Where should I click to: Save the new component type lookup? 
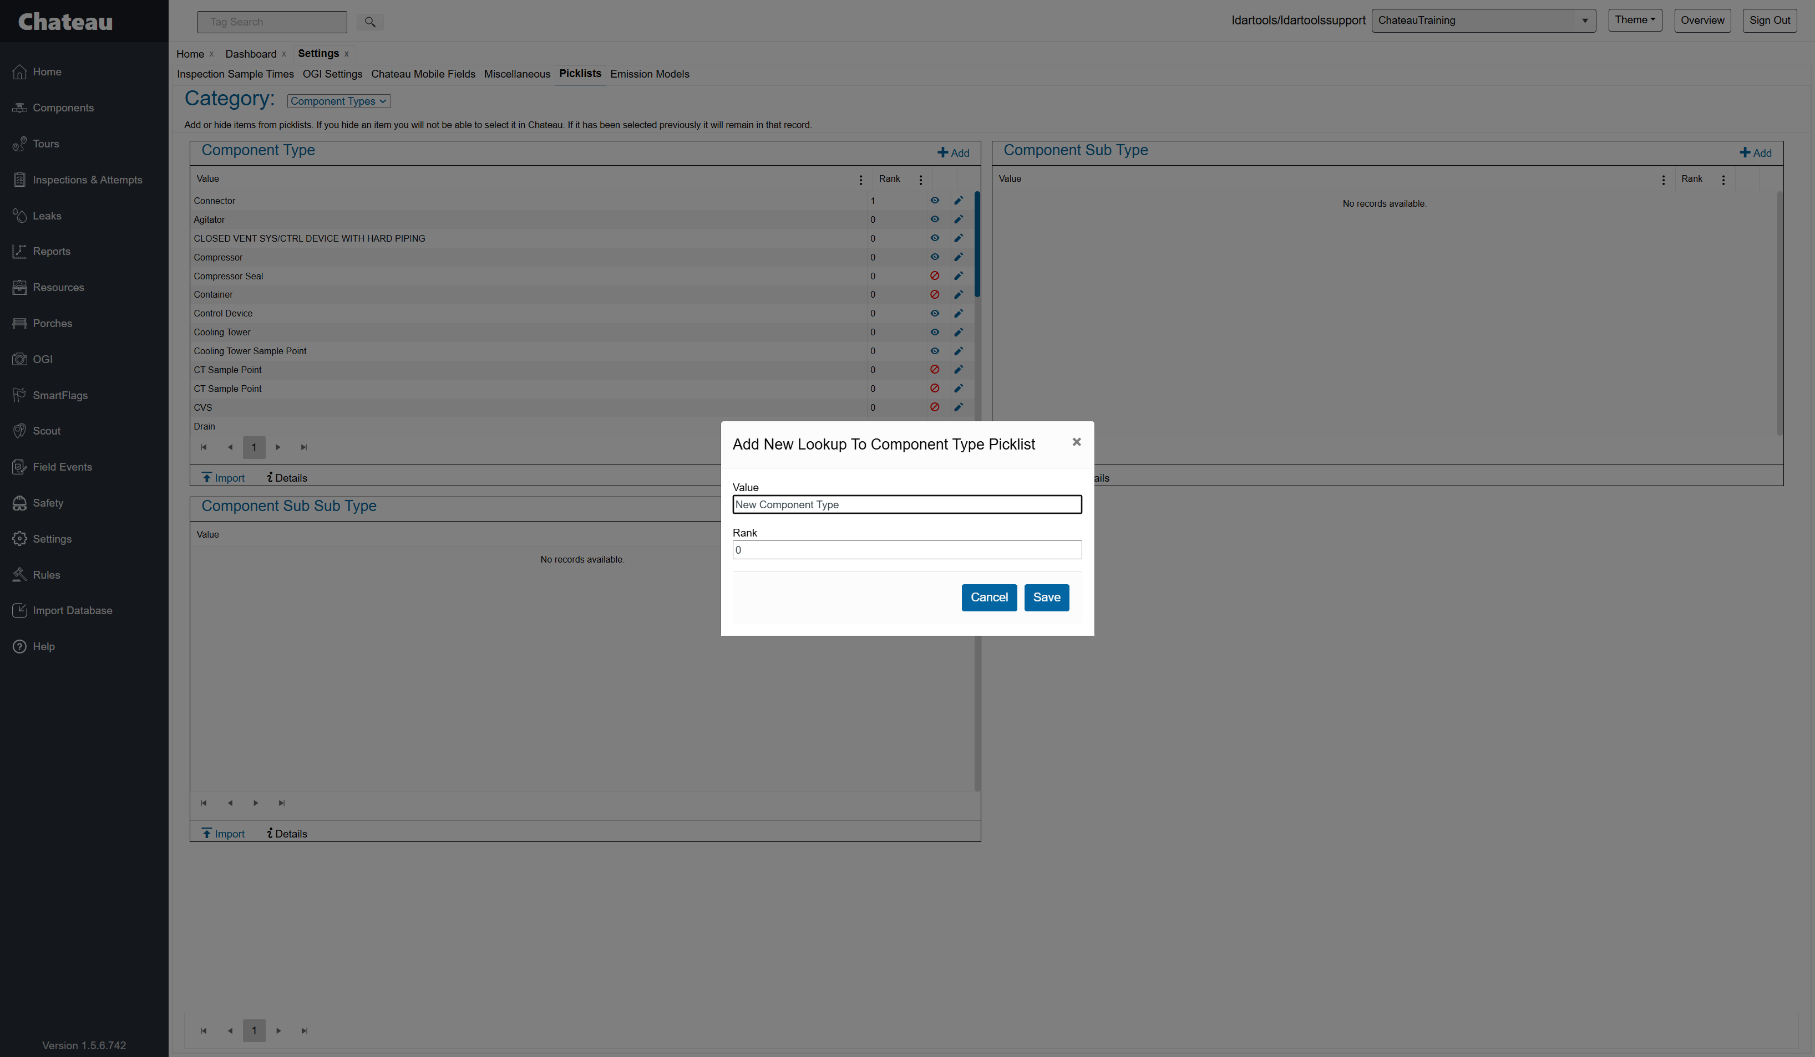(x=1047, y=597)
